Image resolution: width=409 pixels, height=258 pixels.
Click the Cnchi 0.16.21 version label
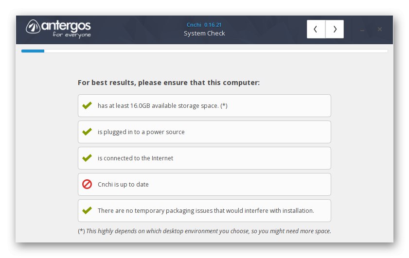[204, 24]
